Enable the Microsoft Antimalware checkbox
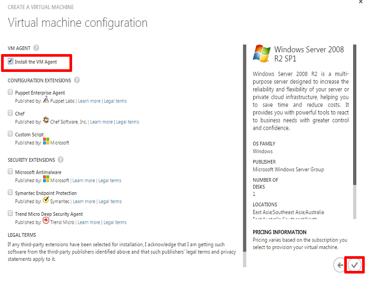The image size is (370, 284). 10,171
